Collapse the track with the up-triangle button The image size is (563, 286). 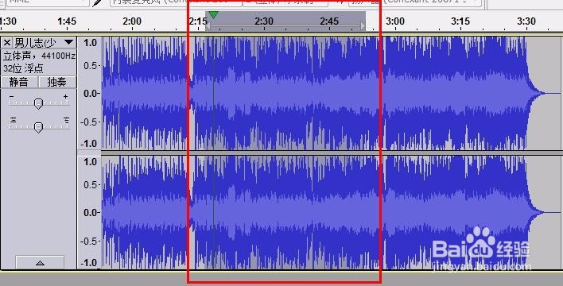[41, 263]
